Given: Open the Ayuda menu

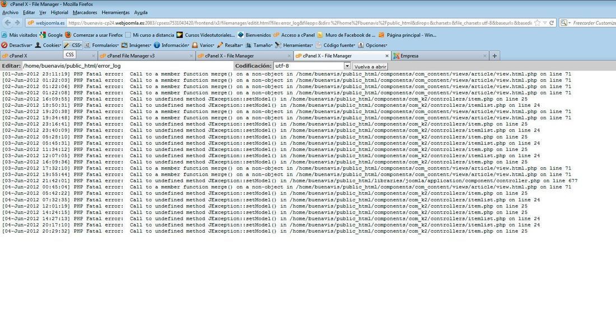Looking at the screenshot, I should point(141,12).
